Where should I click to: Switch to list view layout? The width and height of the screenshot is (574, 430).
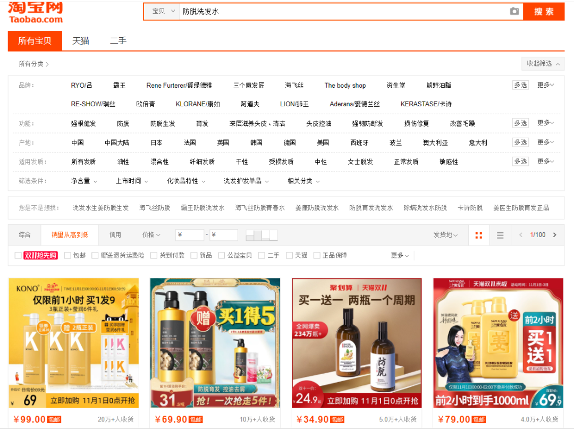click(500, 235)
